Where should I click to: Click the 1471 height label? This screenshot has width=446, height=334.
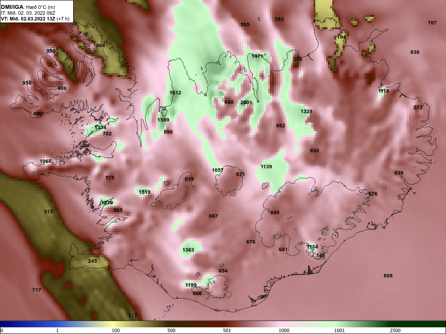tap(257, 56)
